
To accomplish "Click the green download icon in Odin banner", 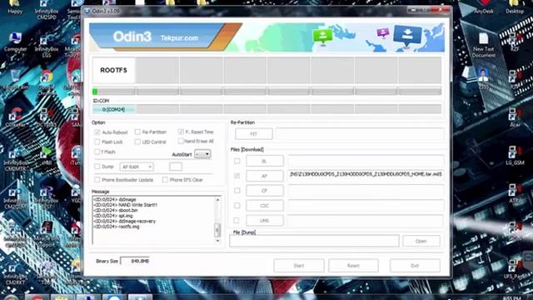I will tap(322, 37).
